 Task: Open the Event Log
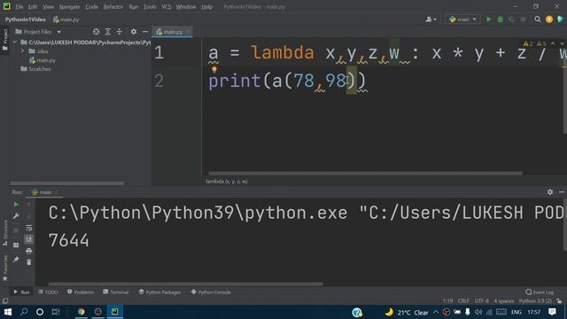pyautogui.click(x=540, y=292)
